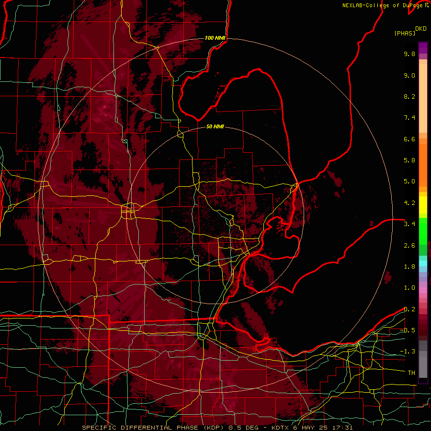
Task: Click the -1.3 value on the color scale
Action: coord(408,352)
